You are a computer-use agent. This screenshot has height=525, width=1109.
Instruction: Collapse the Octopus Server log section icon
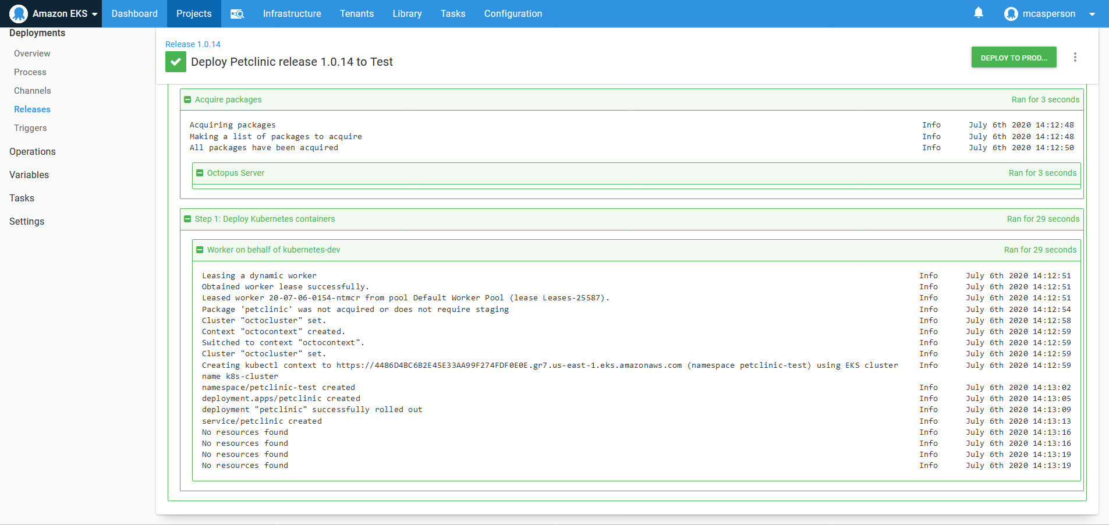(x=200, y=173)
